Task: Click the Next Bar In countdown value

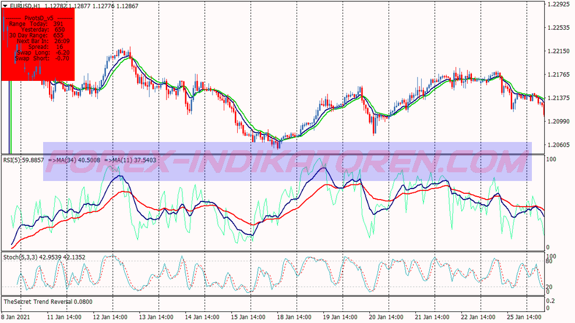Action: coord(61,41)
